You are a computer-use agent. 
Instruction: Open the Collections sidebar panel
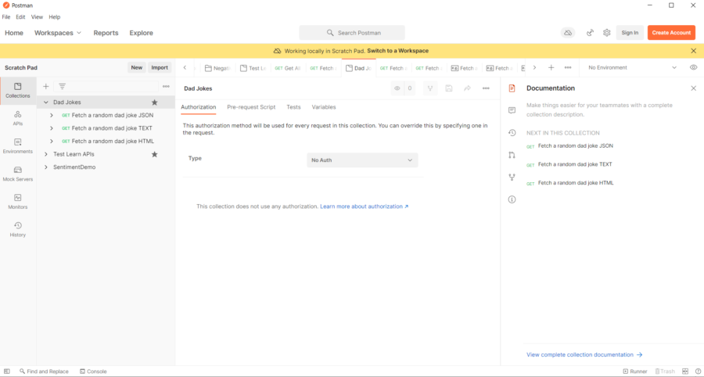tap(17, 90)
